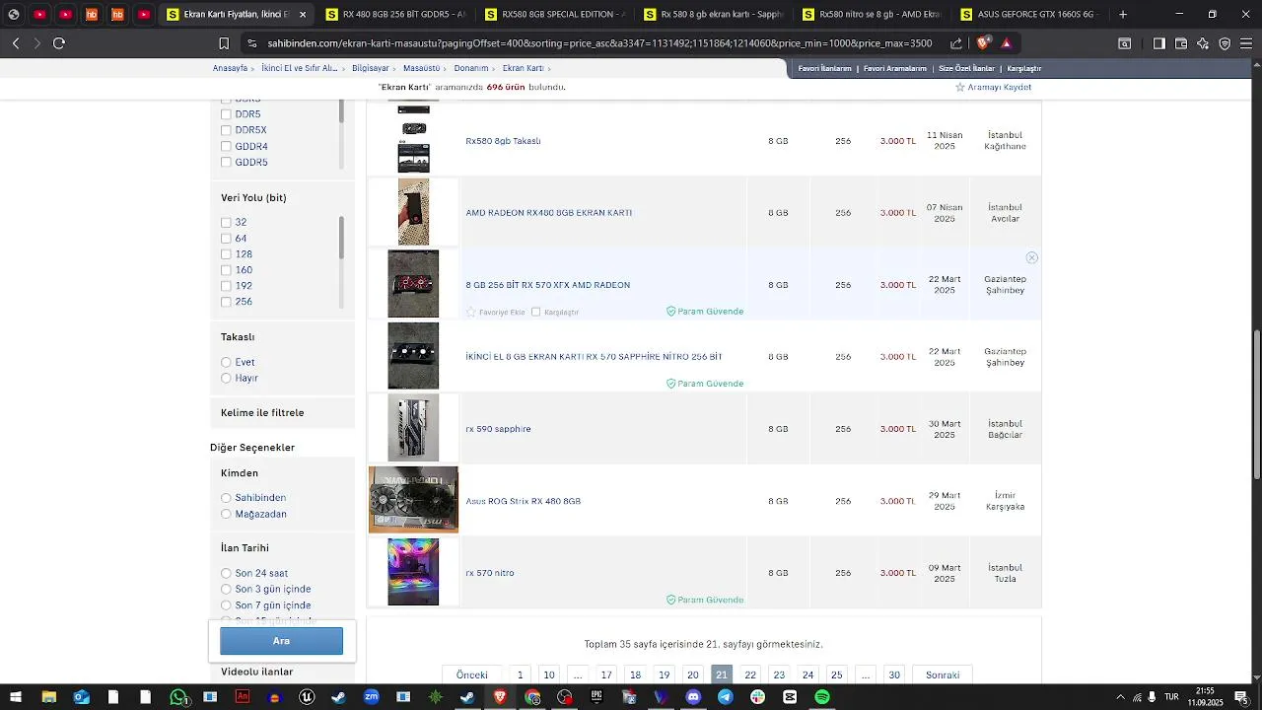The width and height of the screenshot is (1262, 710).
Task: Switch to Rx580 nitro se 8 gb tab
Action: tap(874, 15)
